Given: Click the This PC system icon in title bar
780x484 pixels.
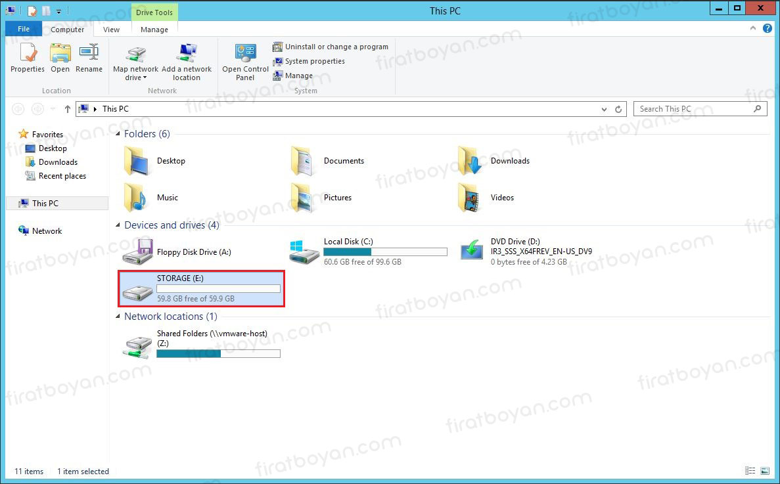Looking at the screenshot, I should [11, 10].
